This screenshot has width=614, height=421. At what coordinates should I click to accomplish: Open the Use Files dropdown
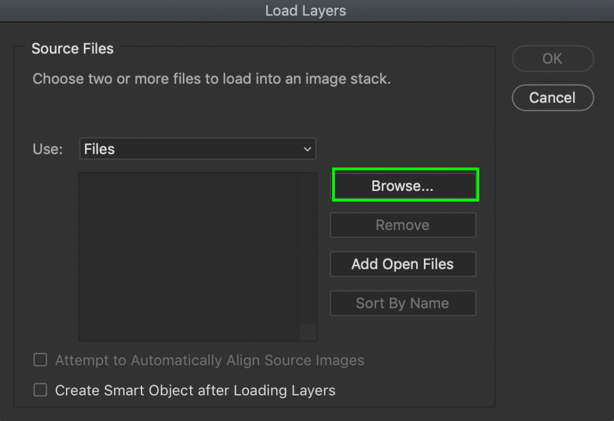click(x=198, y=149)
